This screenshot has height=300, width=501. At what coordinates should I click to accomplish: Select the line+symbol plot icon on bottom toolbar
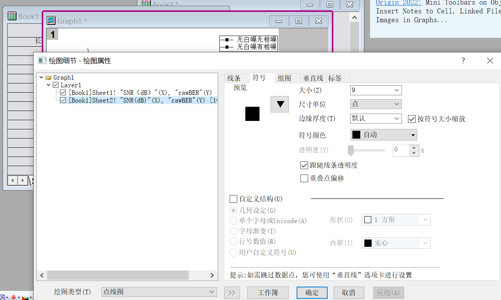[x=2, y=297]
